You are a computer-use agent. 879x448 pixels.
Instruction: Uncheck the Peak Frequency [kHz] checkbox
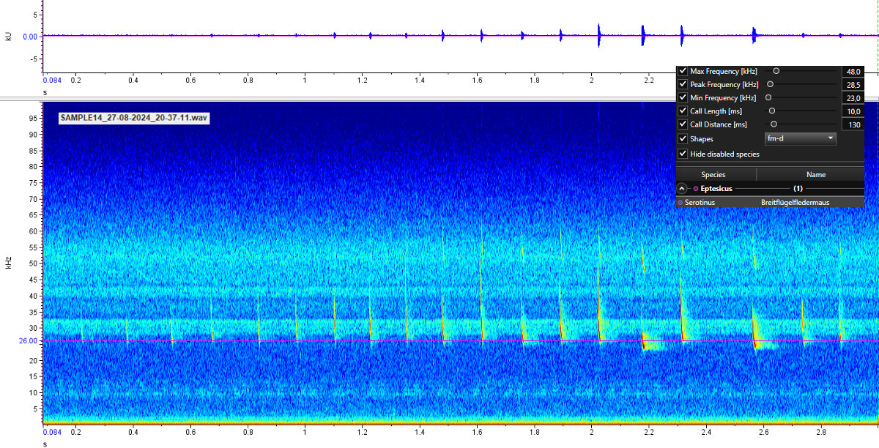pyautogui.click(x=683, y=84)
